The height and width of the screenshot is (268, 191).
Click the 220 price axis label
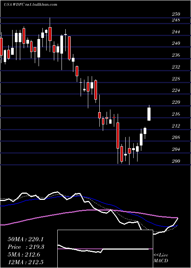(x=176, y=102)
